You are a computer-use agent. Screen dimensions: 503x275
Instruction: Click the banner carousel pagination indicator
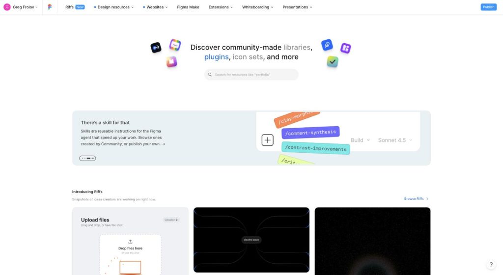(x=87, y=158)
